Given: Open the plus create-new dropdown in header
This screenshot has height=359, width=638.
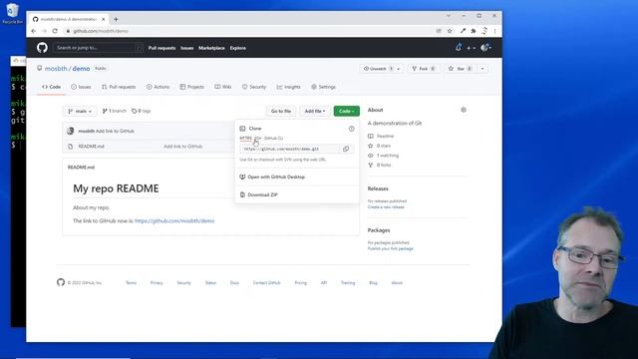Looking at the screenshot, I should click(x=471, y=48).
